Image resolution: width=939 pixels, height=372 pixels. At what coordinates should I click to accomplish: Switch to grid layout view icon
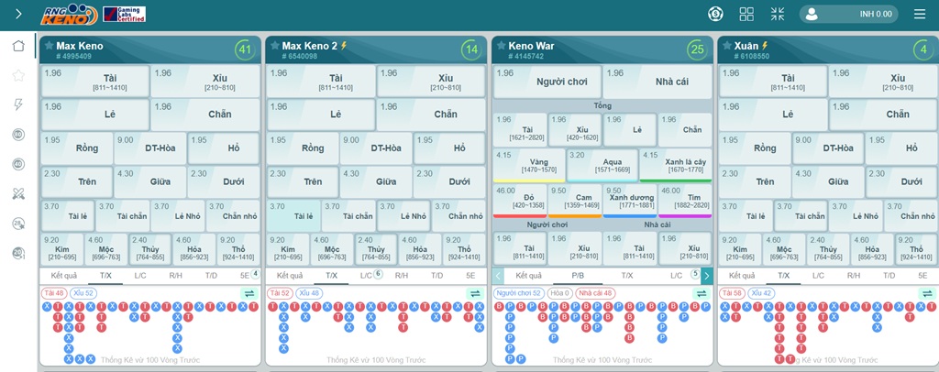pyautogui.click(x=746, y=14)
